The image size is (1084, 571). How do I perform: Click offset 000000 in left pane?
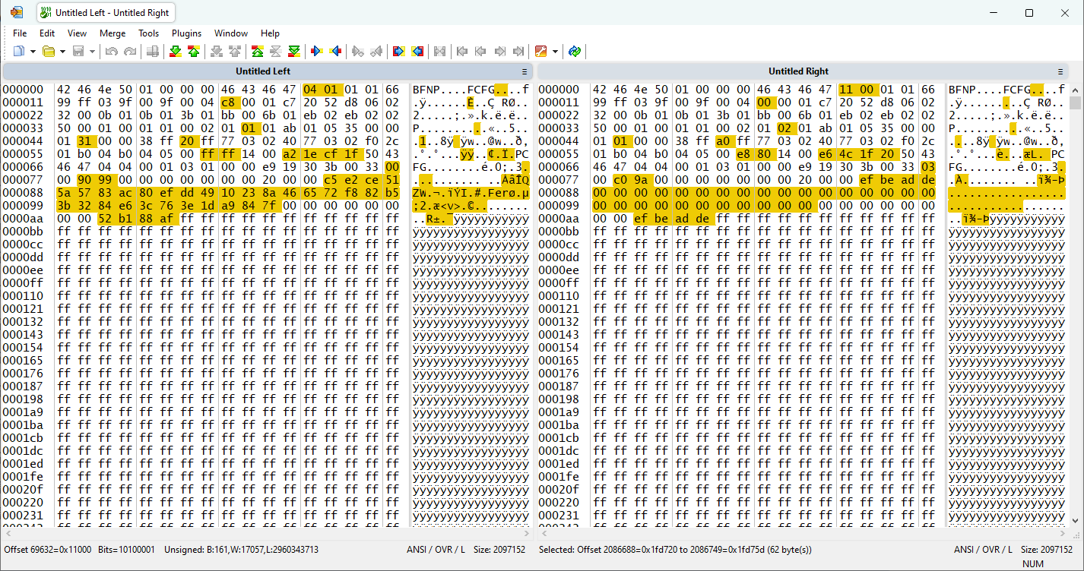pyautogui.click(x=24, y=90)
